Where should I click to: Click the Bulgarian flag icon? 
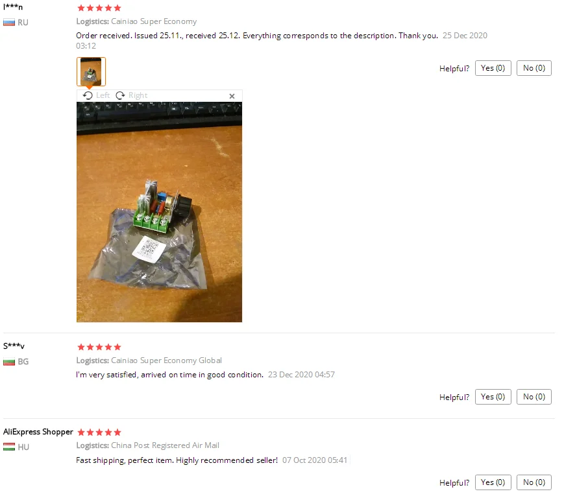pos(9,362)
